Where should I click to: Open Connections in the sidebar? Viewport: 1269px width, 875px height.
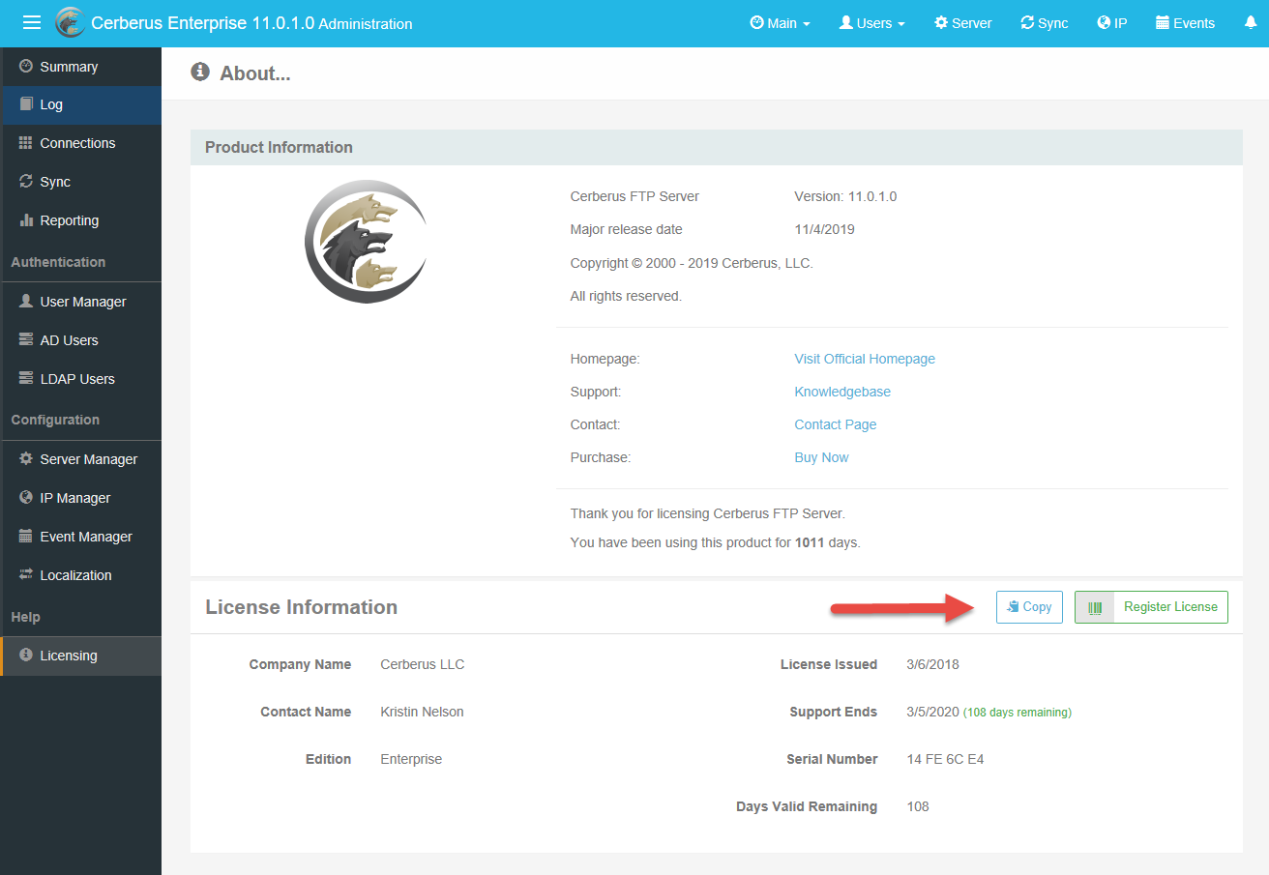(80, 143)
